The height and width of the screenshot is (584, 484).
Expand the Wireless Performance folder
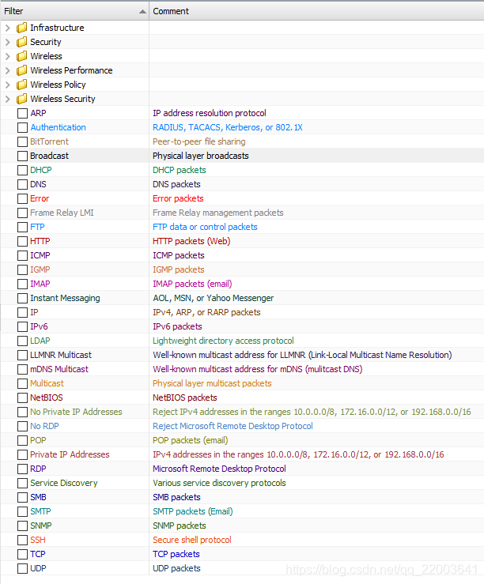pos(7,70)
